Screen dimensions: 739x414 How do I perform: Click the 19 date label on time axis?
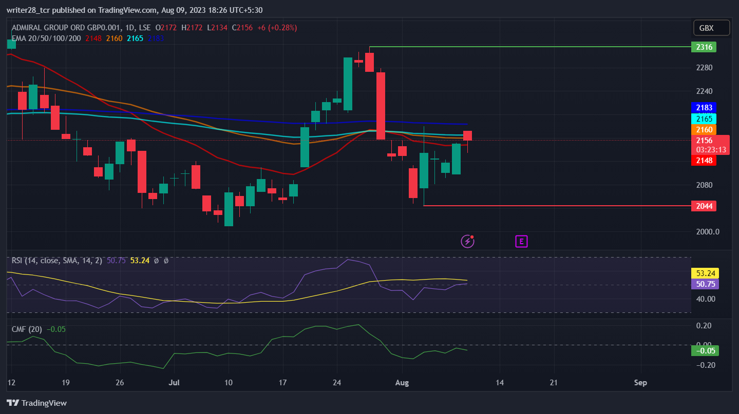65,382
